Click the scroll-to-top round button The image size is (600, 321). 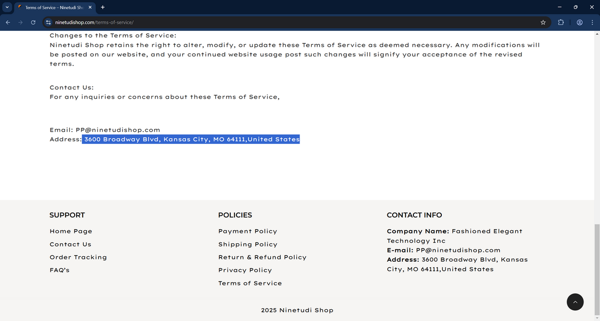click(x=575, y=302)
